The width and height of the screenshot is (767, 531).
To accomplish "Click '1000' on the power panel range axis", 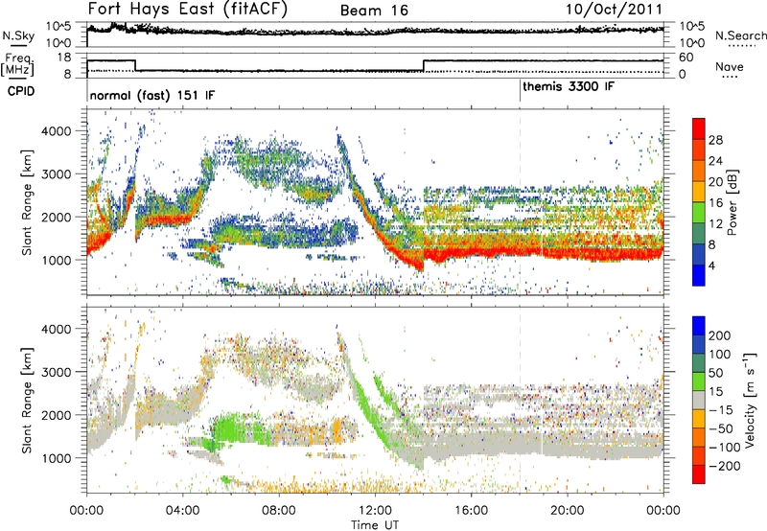I will [x=56, y=260].
